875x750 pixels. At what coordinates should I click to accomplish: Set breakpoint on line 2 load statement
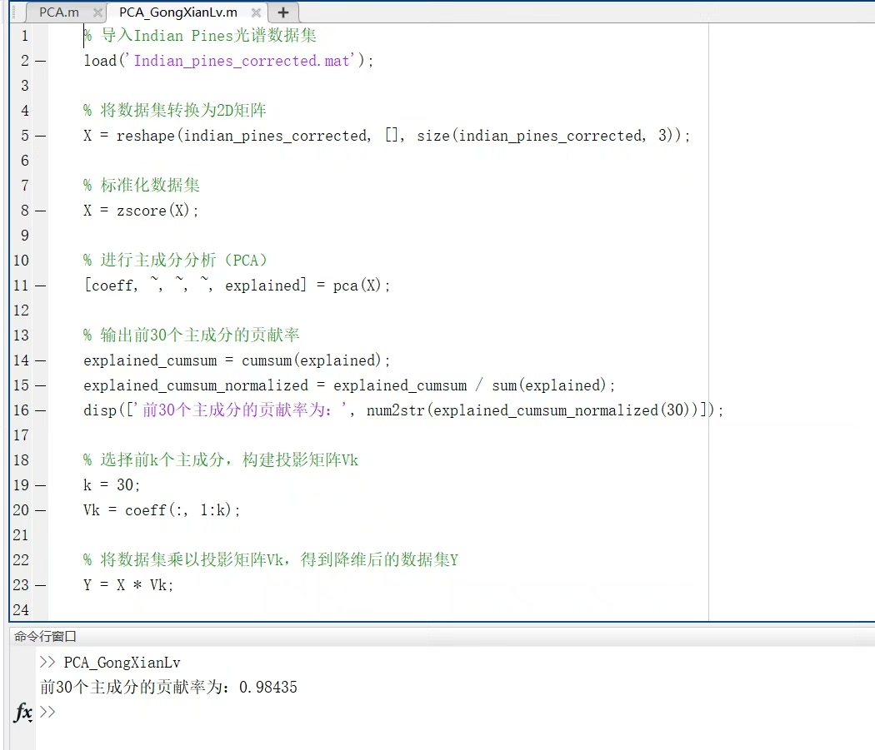click(x=40, y=61)
